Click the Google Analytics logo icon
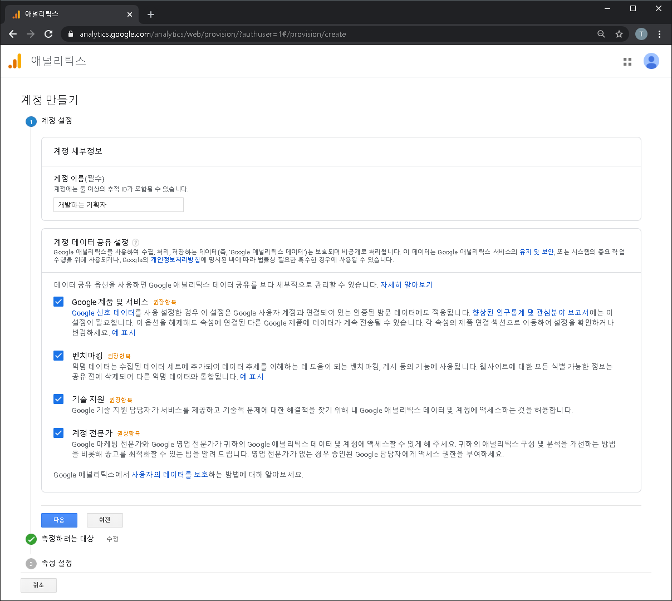The width and height of the screenshot is (672, 601). tap(15, 61)
